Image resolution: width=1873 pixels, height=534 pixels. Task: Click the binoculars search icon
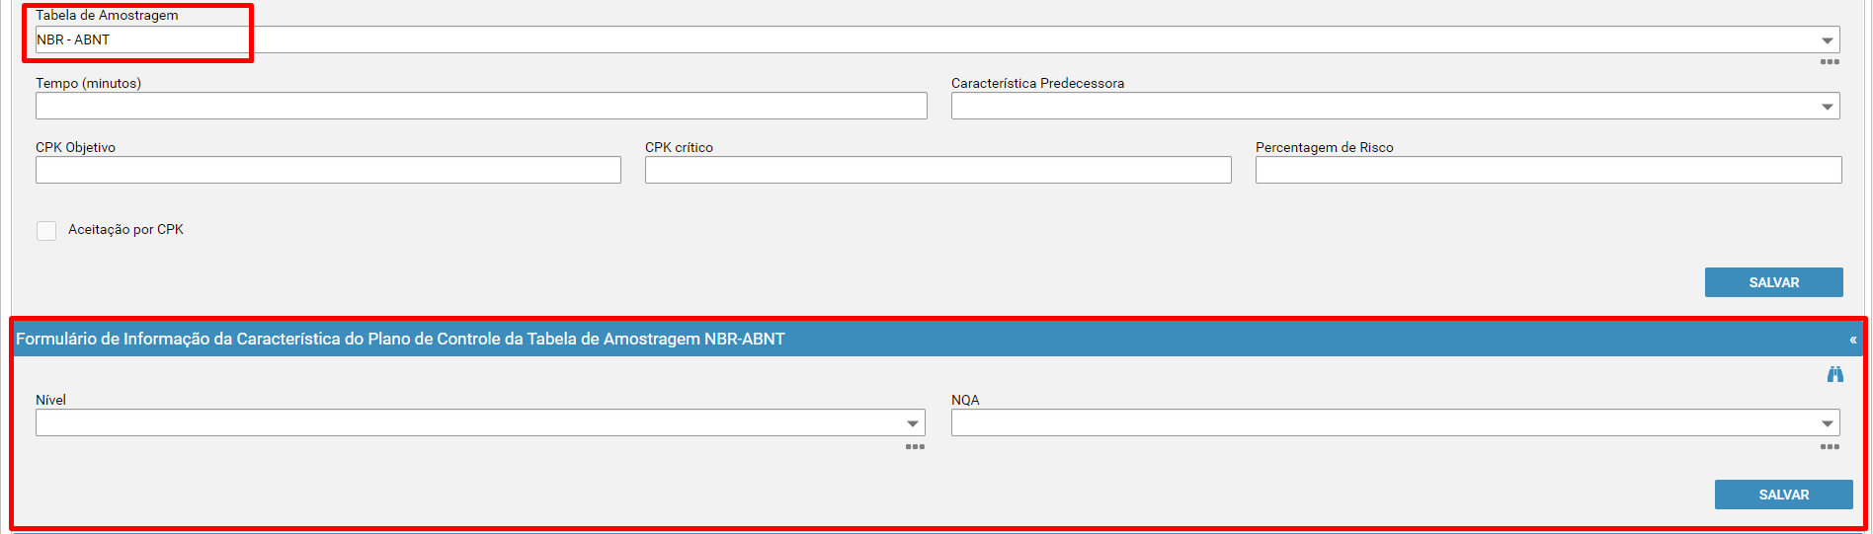(x=1834, y=374)
